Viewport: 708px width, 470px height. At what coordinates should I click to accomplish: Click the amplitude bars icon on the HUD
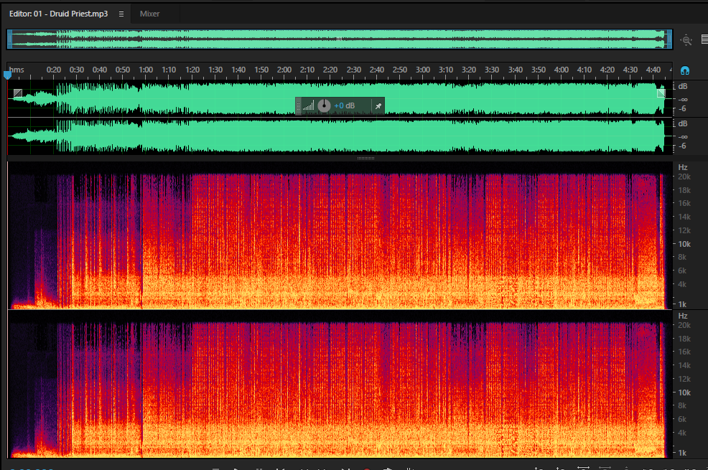308,106
